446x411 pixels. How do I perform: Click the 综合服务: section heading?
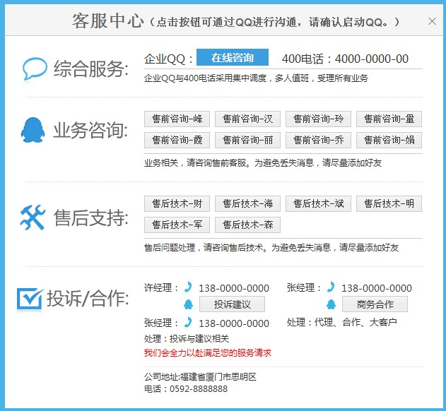[x=91, y=69]
